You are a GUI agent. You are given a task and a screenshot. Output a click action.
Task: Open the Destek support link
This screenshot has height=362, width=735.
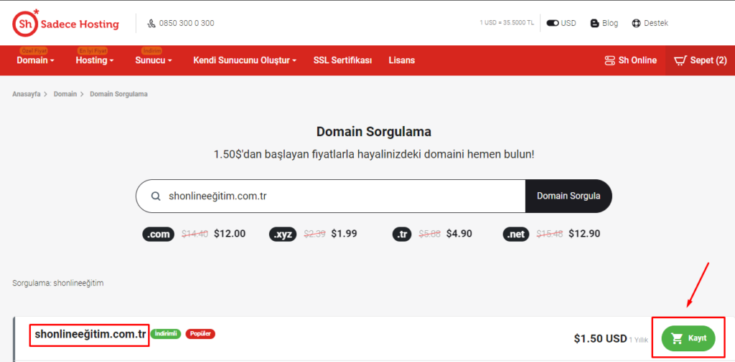coord(656,23)
